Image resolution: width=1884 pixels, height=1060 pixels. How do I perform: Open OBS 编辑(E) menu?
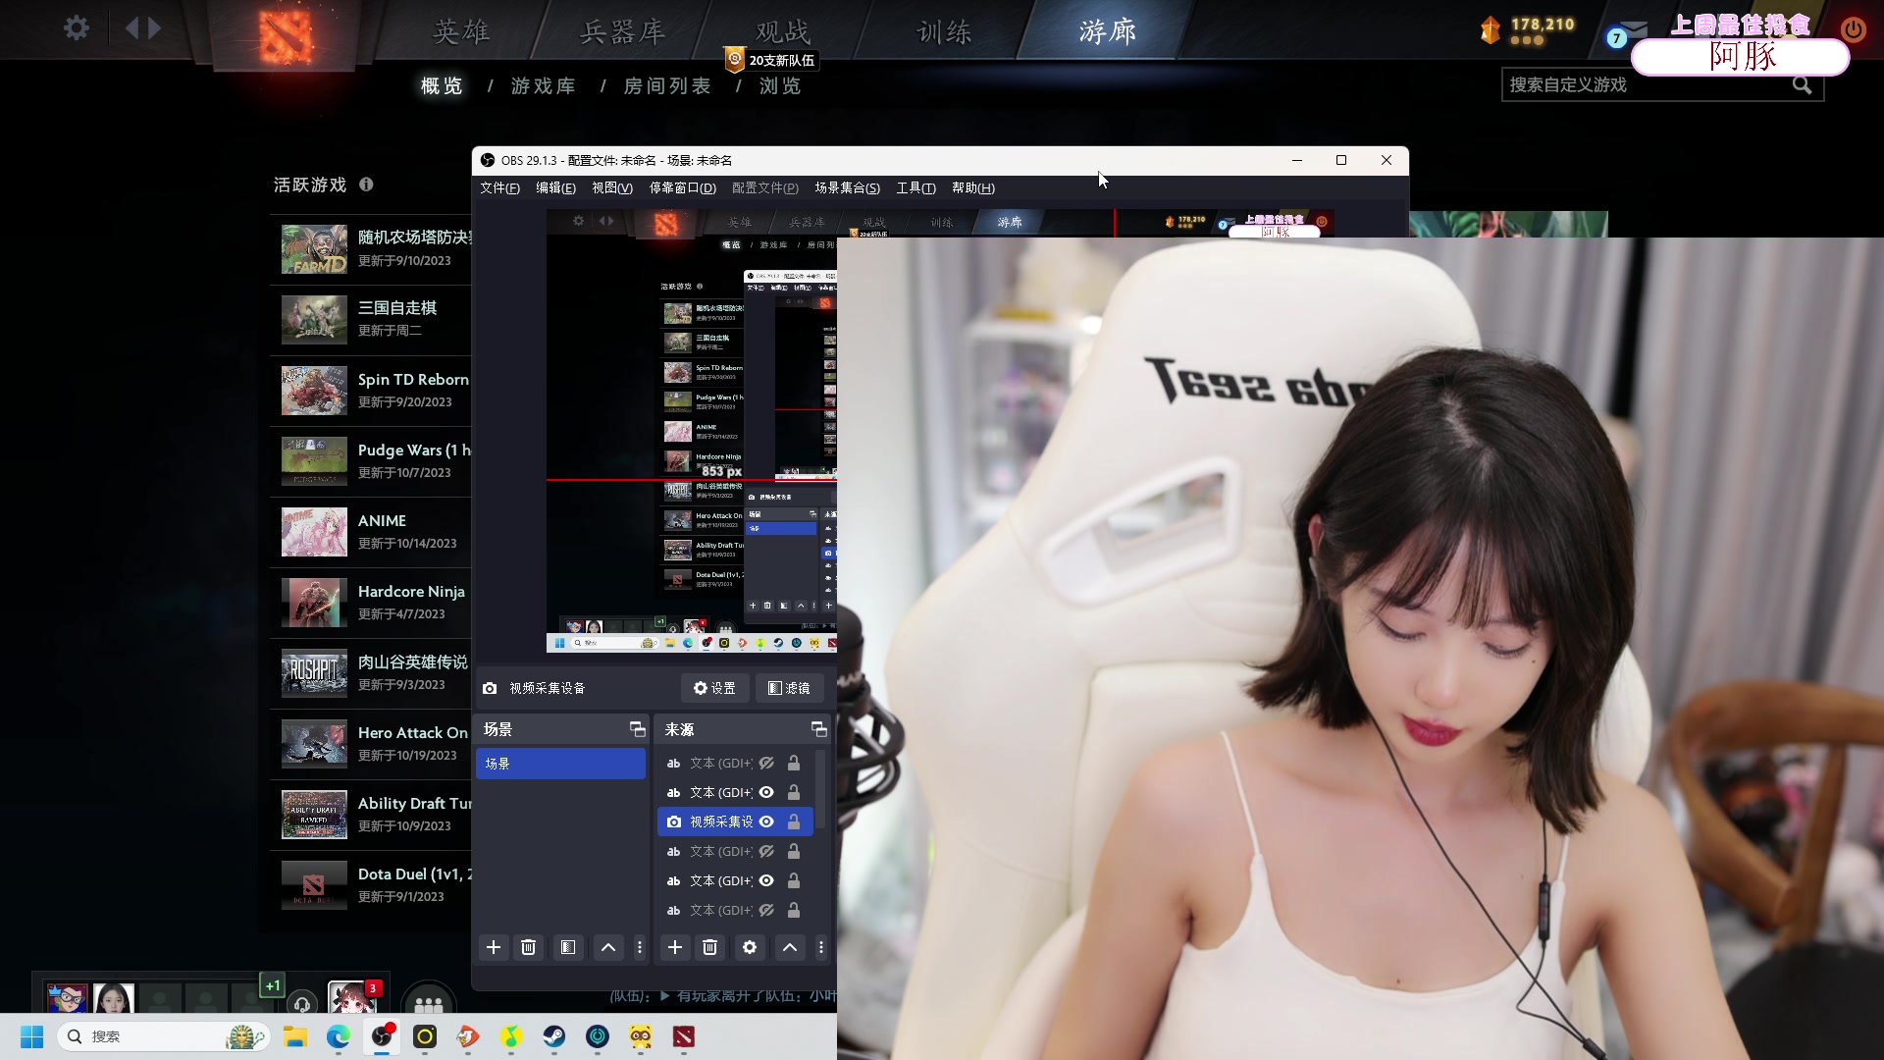click(555, 188)
